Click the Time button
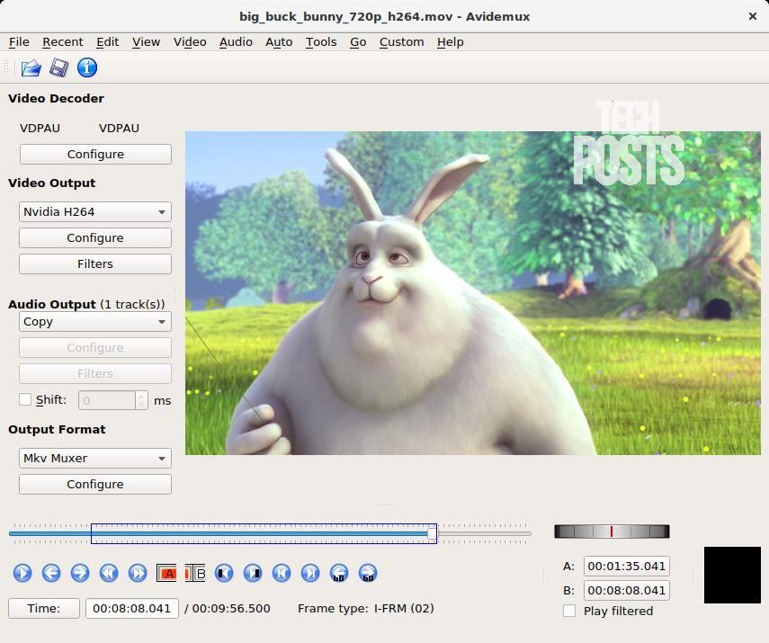769x643 pixels. (x=44, y=608)
